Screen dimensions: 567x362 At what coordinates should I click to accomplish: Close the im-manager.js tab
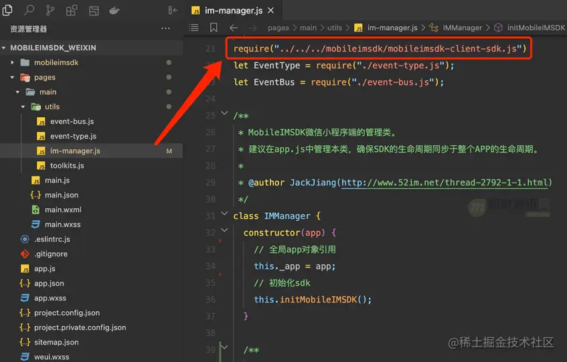click(270, 11)
